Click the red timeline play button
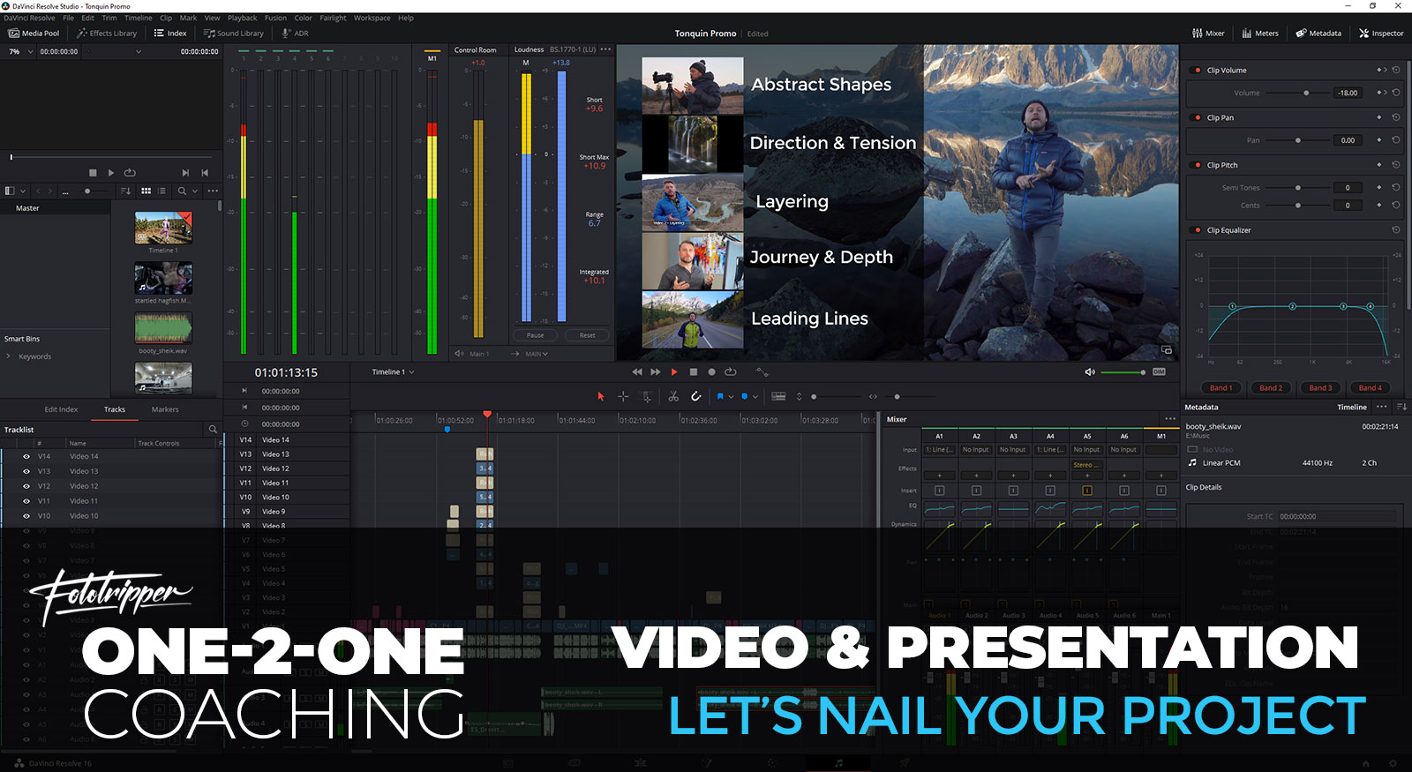This screenshot has height=772, width=1412. (x=674, y=372)
